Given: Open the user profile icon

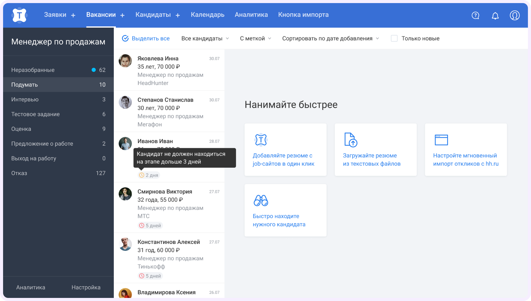Looking at the screenshot, I should 515,15.
